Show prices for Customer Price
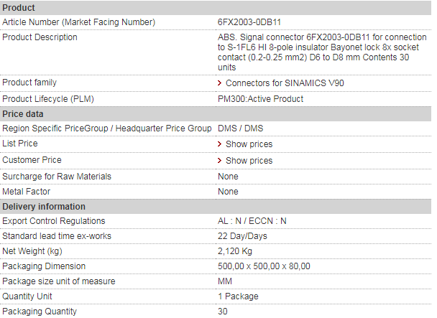The width and height of the screenshot is (437, 318). pyautogui.click(x=249, y=161)
